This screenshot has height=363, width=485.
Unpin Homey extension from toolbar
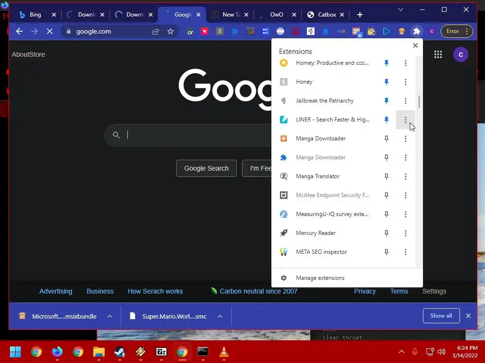386,63
